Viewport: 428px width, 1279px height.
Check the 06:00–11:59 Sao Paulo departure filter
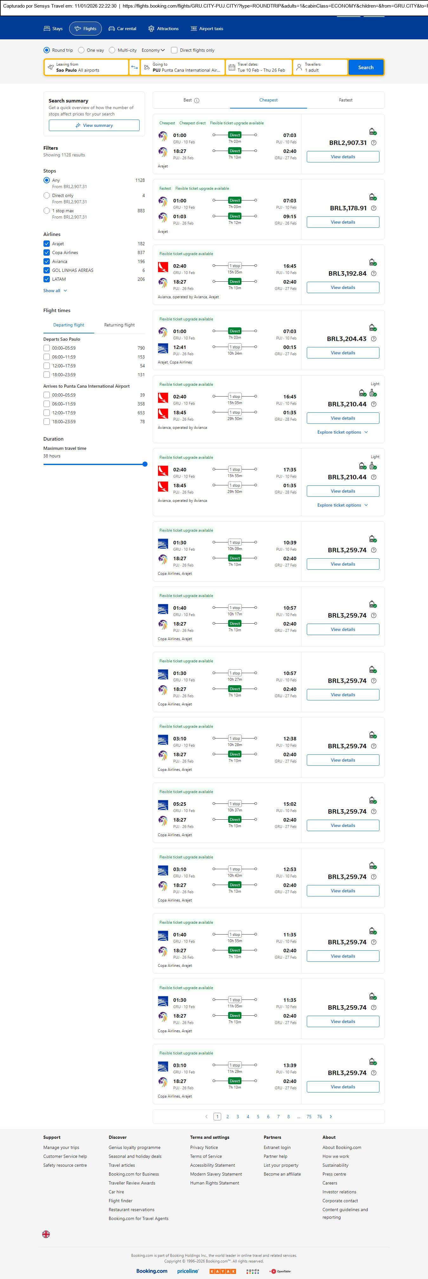(x=47, y=357)
